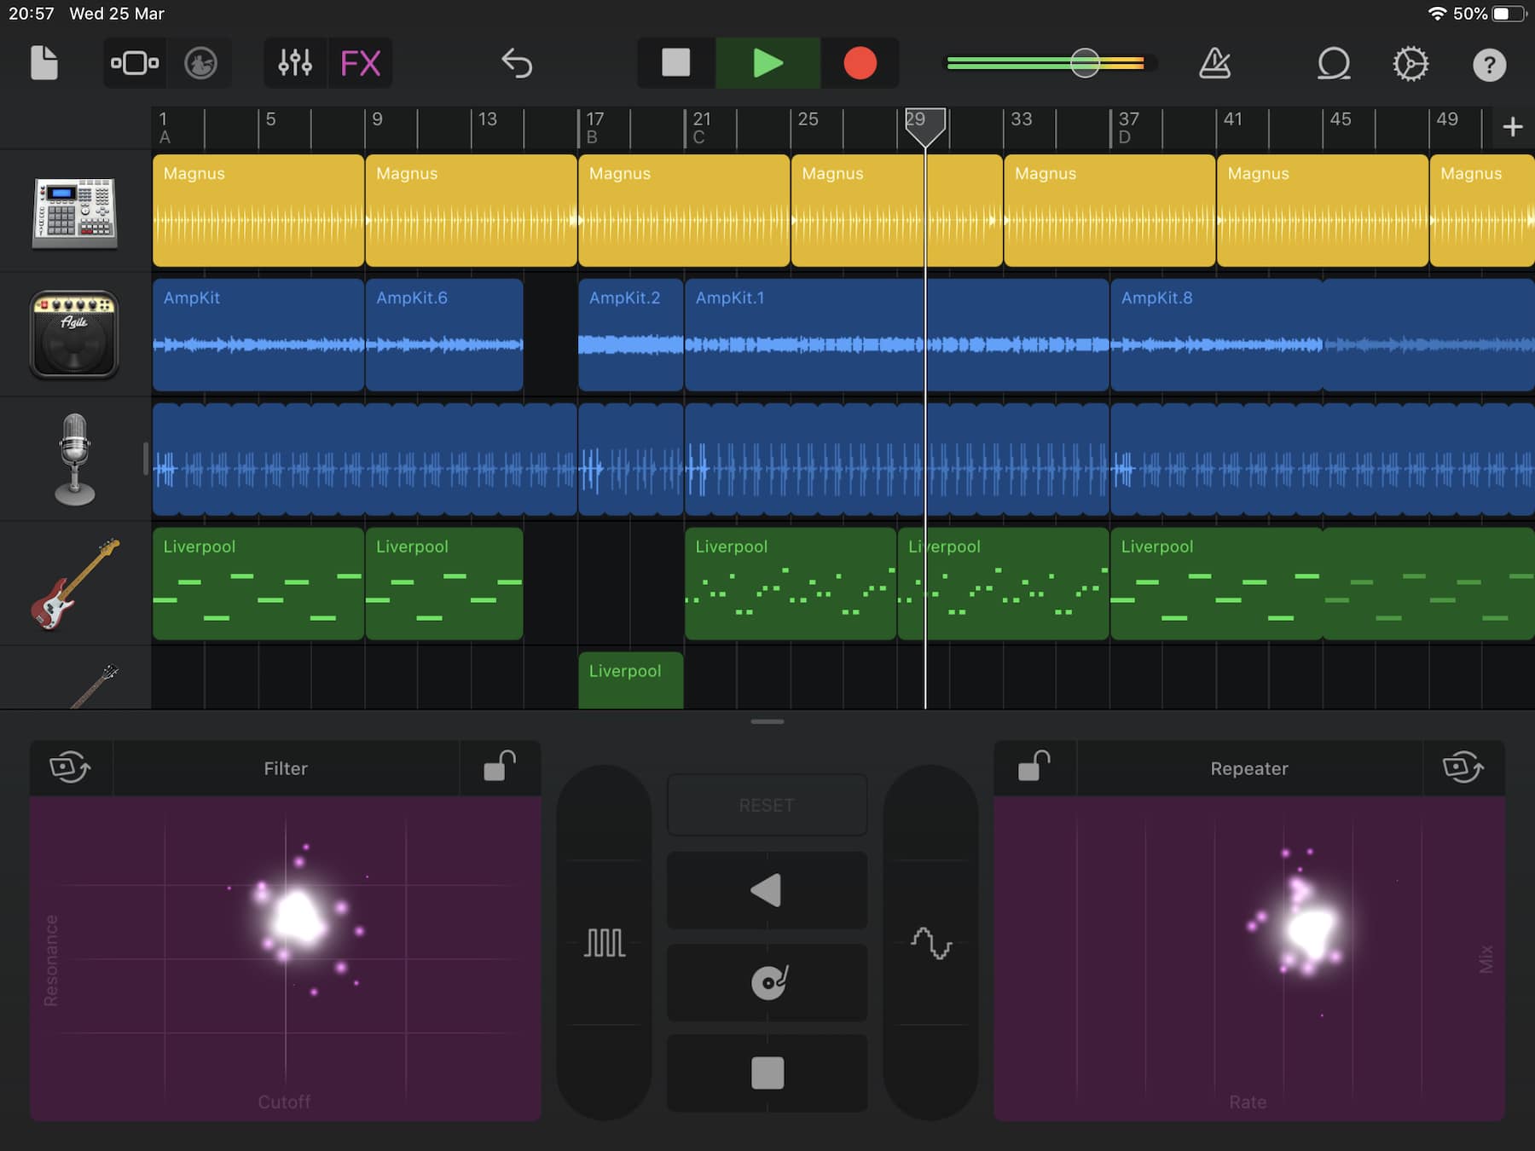Select the AmpKit amplifier track header
The image size is (1535, 1151).
[75, 335]
